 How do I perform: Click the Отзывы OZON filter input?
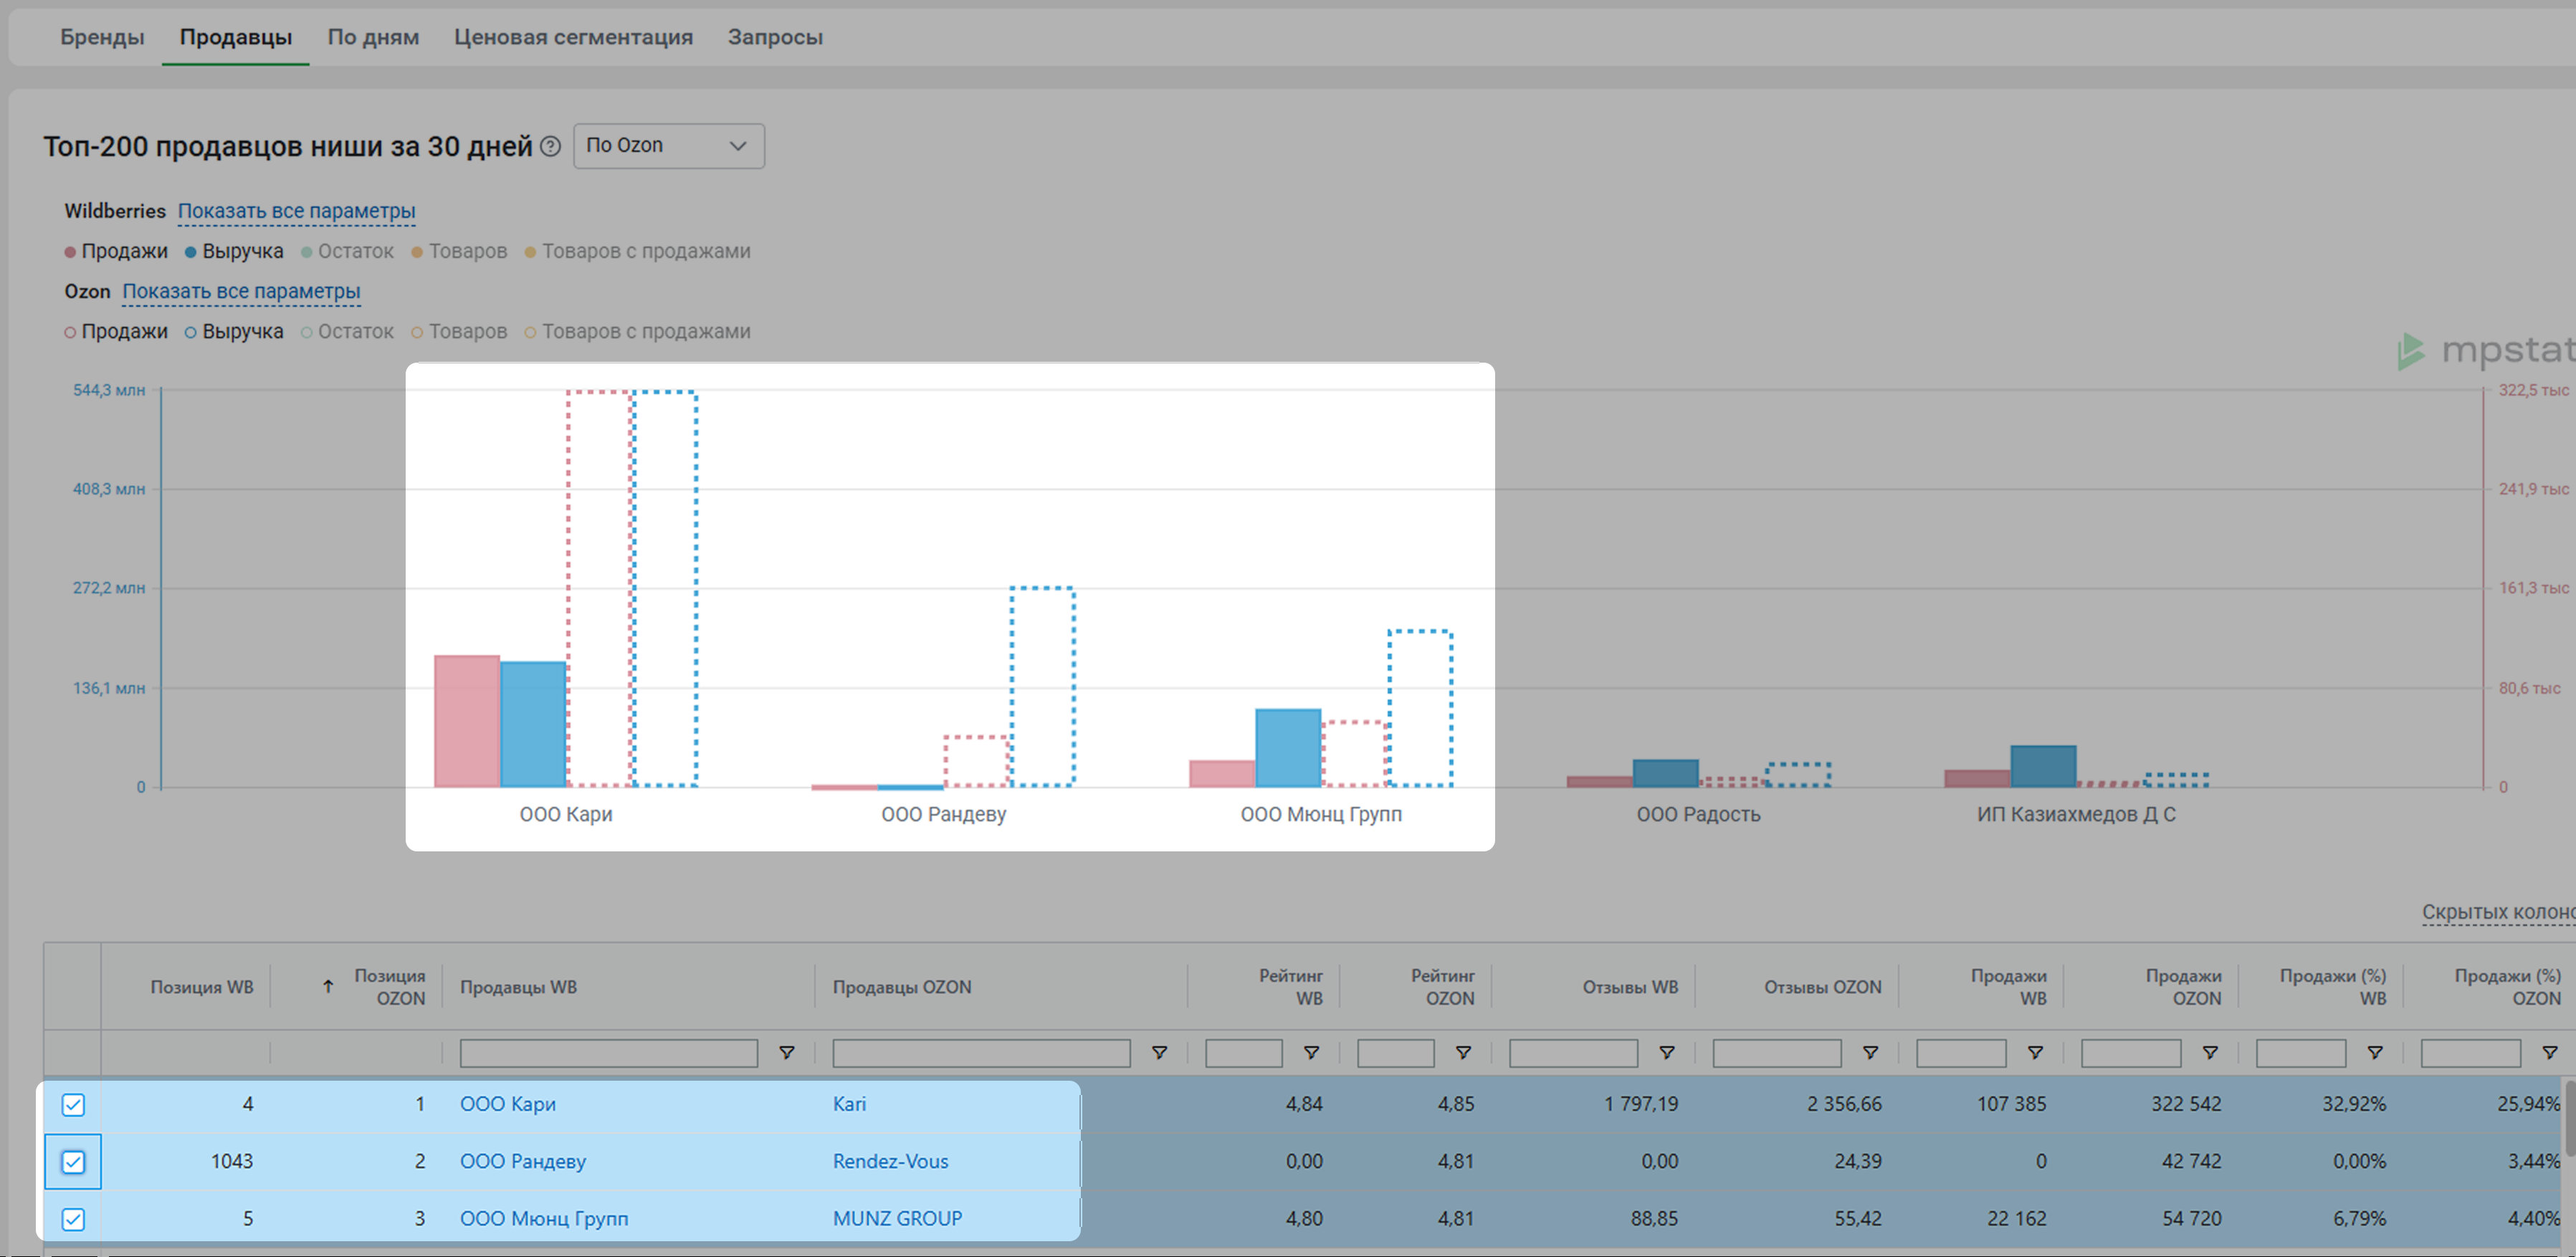[1777, 1053]
